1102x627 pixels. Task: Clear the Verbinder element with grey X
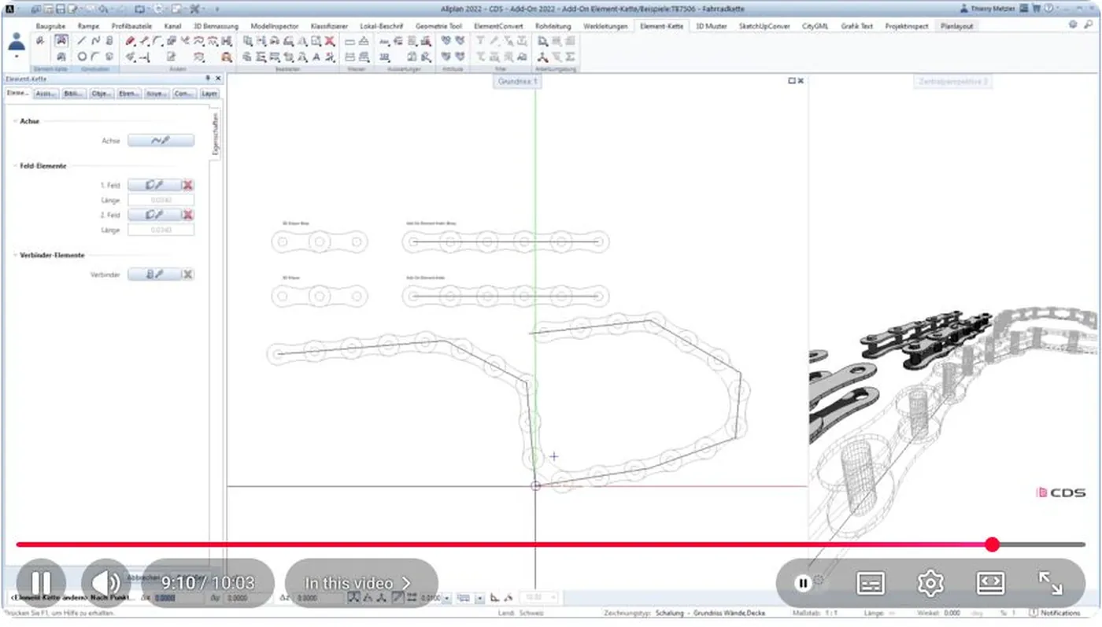click(x=187, y=274)
